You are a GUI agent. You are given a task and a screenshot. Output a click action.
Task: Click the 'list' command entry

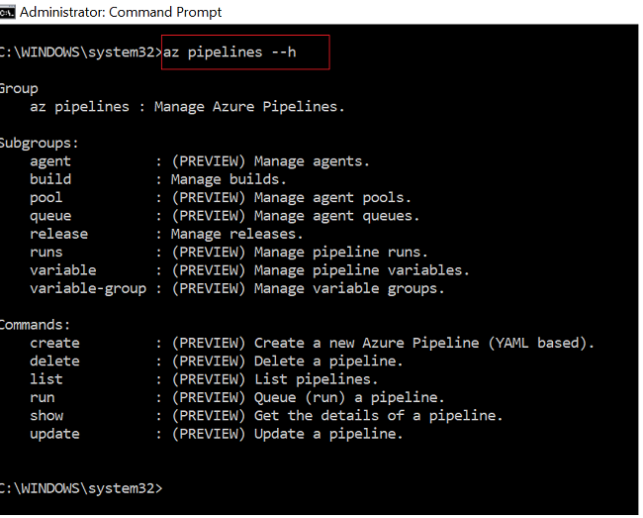click(x=46, y=379)
